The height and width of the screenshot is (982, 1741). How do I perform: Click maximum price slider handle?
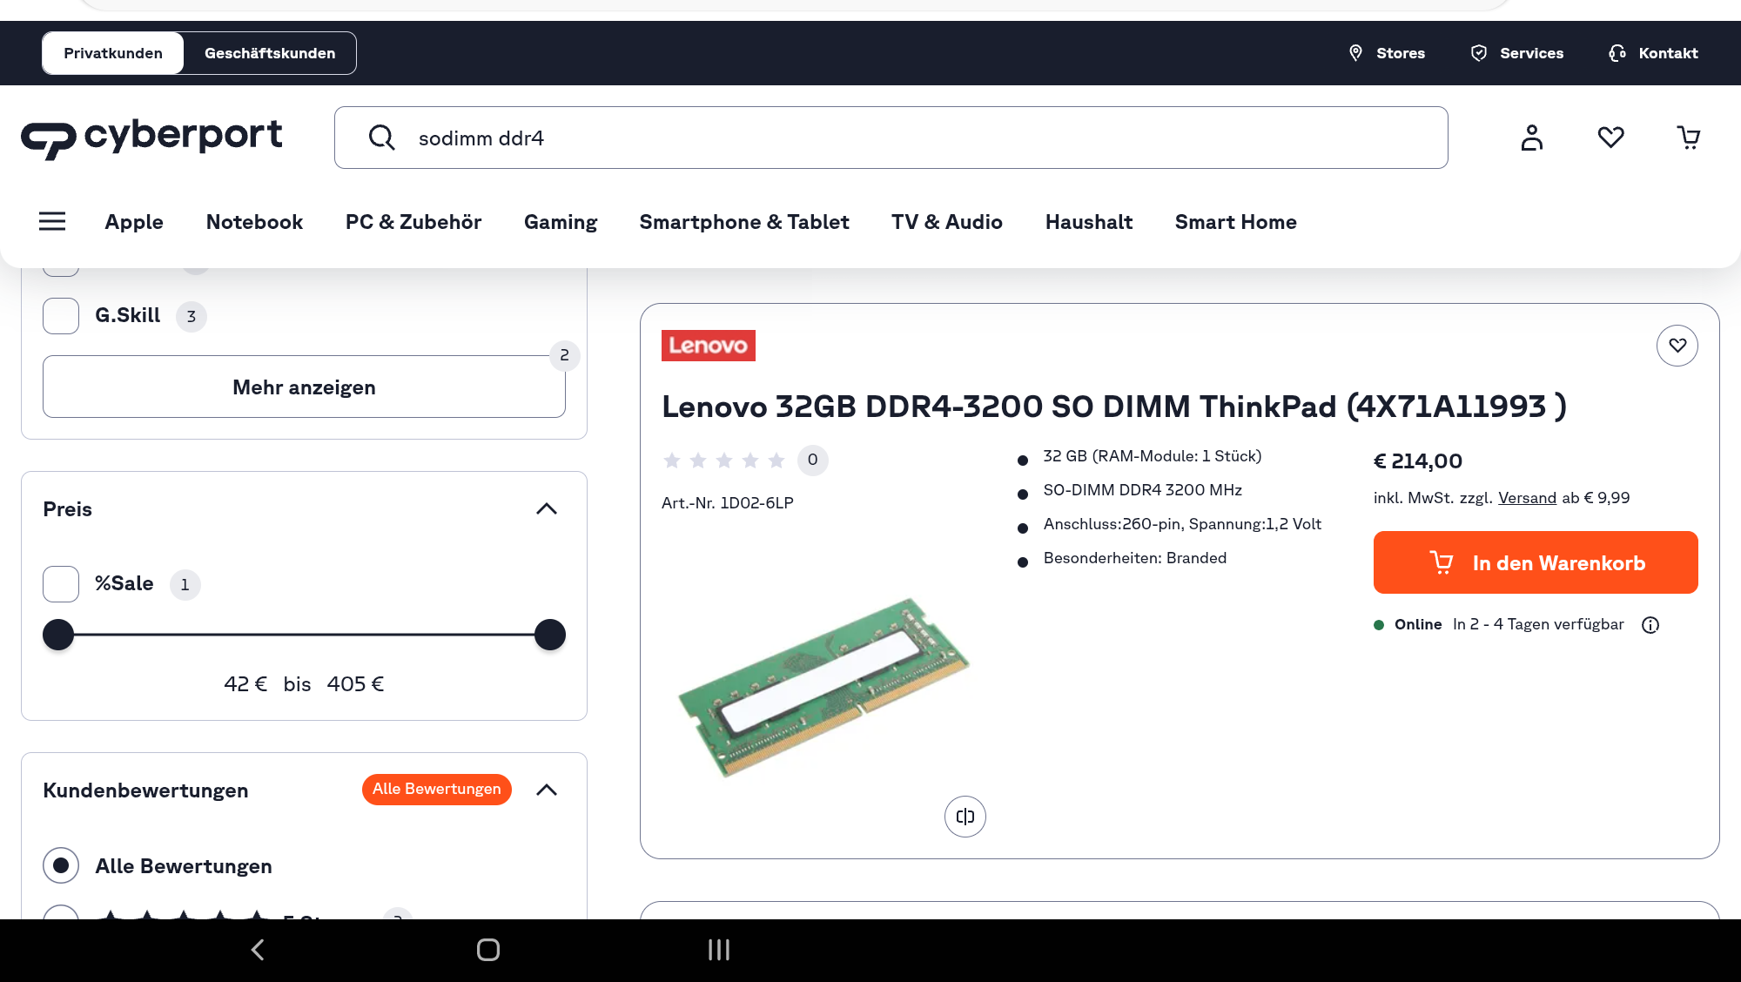[x=550, y=635]
